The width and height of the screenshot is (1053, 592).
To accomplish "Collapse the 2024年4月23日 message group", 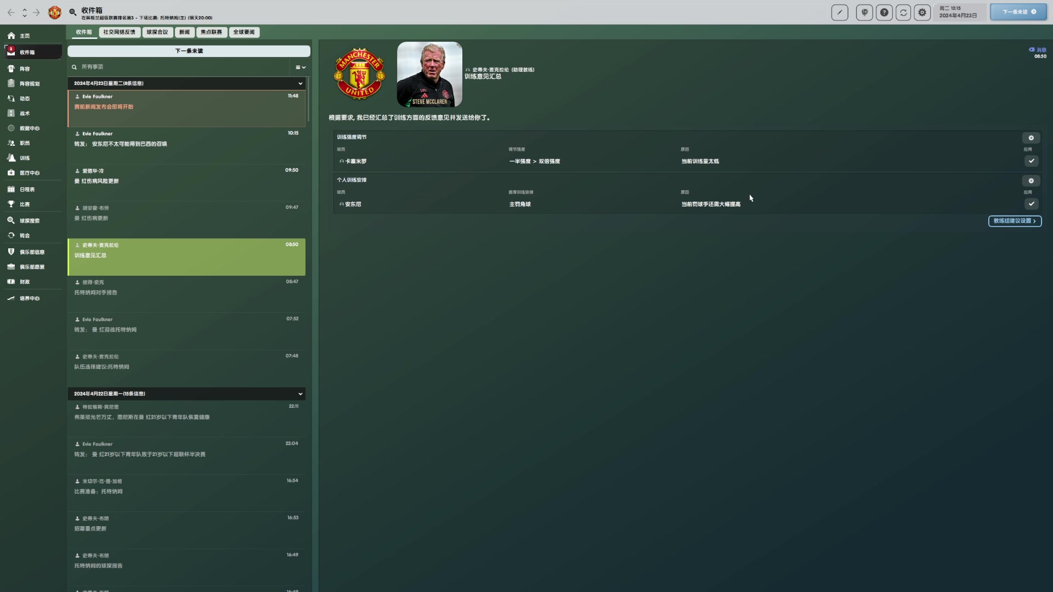I will click(x=300, y=83).
